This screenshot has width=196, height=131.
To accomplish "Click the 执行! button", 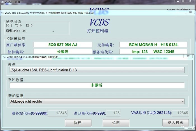I will click(x=78, y=123).
